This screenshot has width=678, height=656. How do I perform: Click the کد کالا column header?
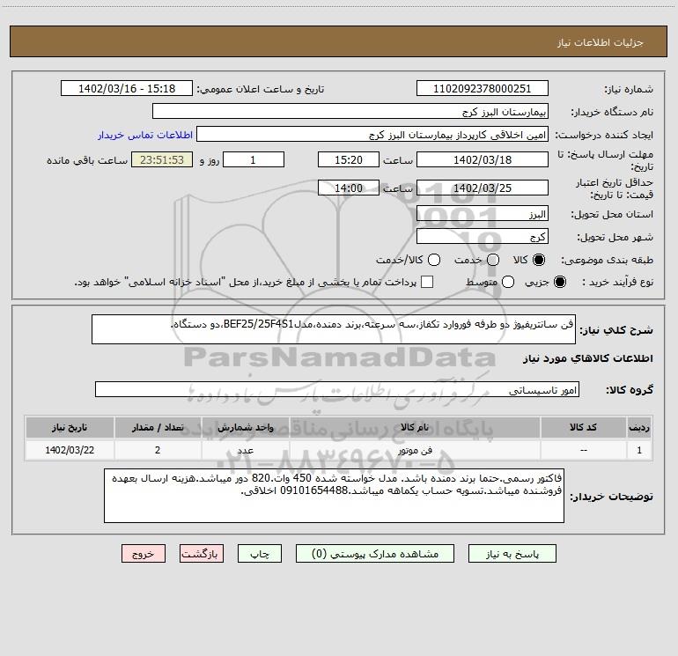583,427
